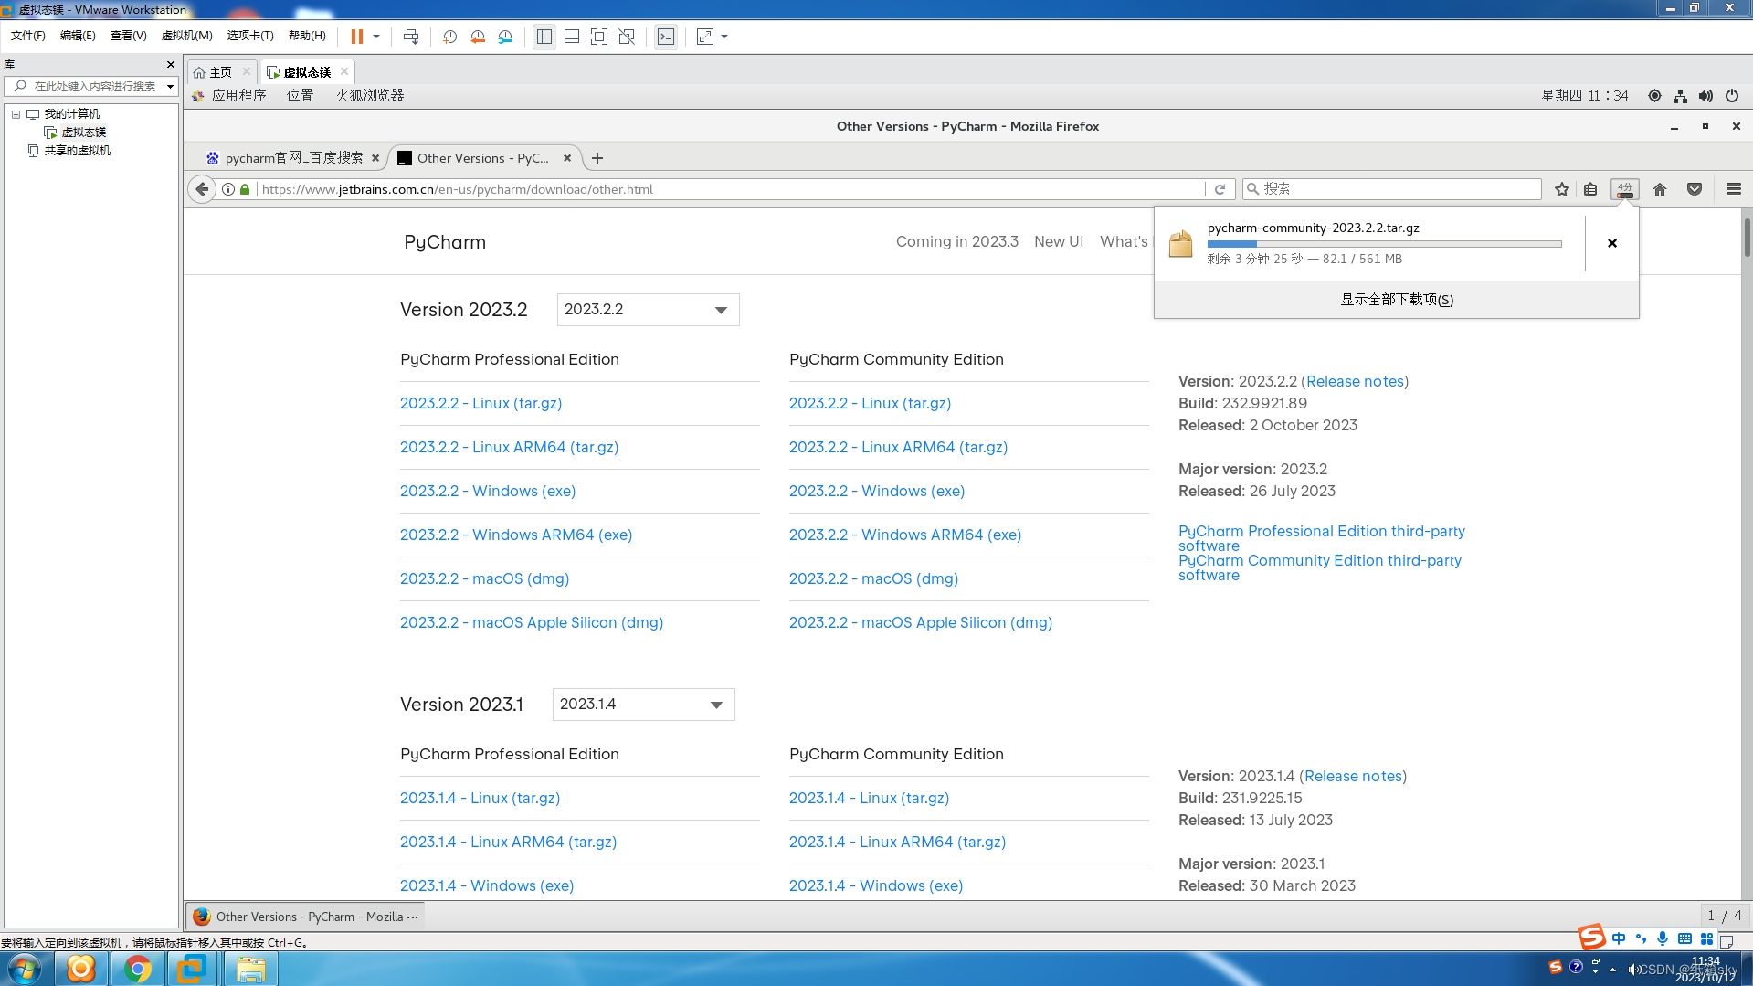The image size is (1753, 986).
Task: Switch VMware to Unity mode icon
Action: tap(627, 37)
